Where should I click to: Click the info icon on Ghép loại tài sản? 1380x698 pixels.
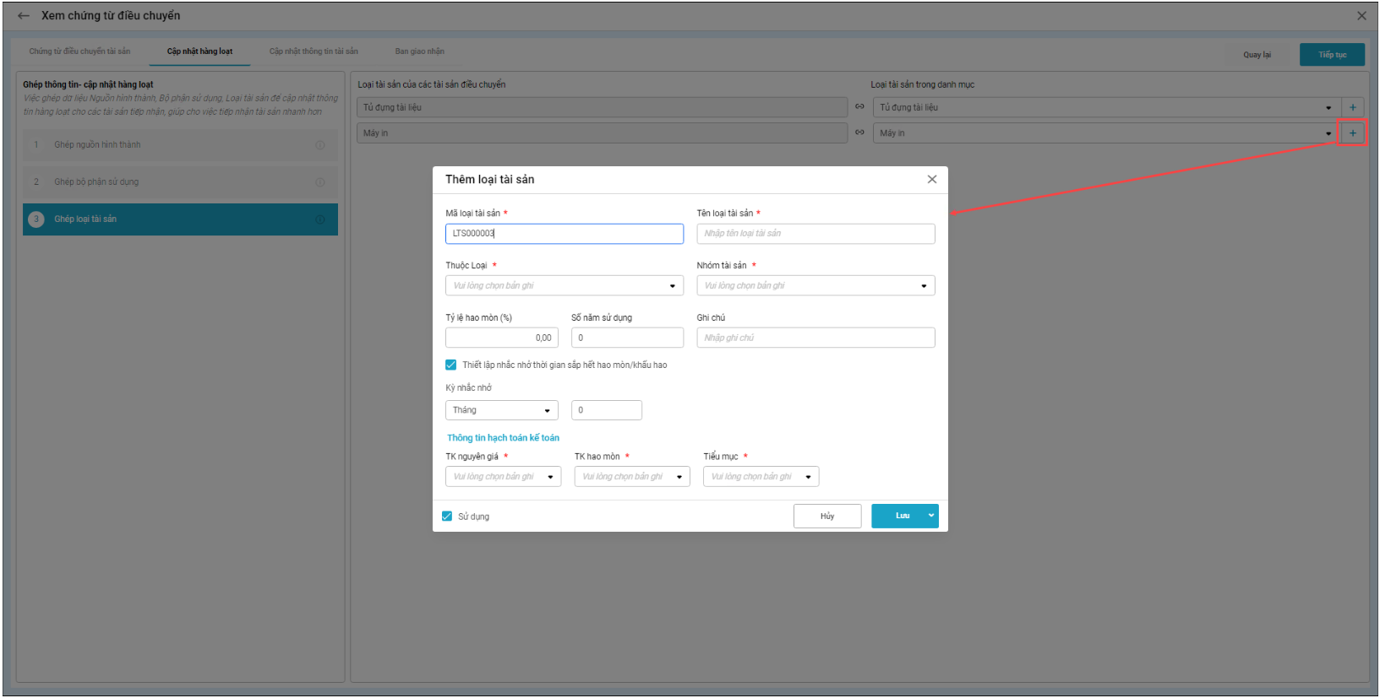click(x=320, y=219)
